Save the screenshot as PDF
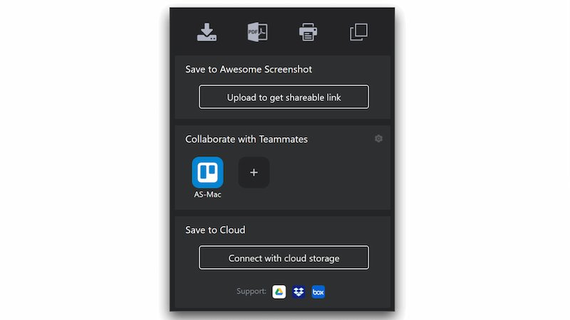This screenshot has width=570, height=320. tap(257, 32)
